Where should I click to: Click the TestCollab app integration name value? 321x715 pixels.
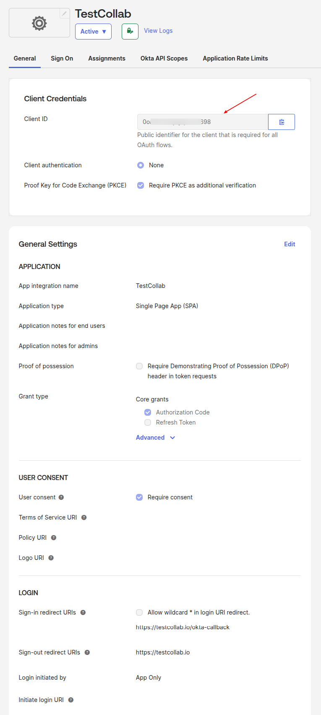[151, 286]
